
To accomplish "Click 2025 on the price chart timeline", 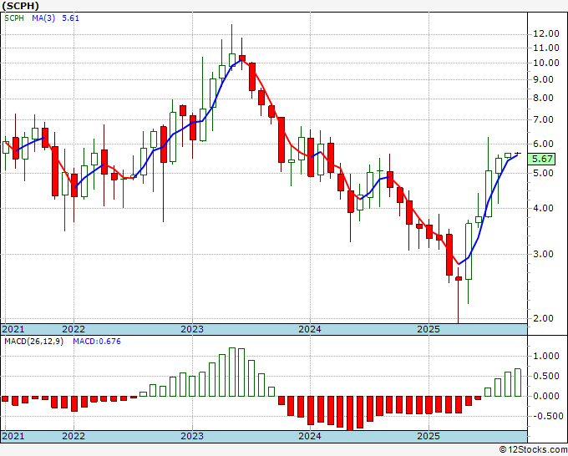I will point(429,329).
